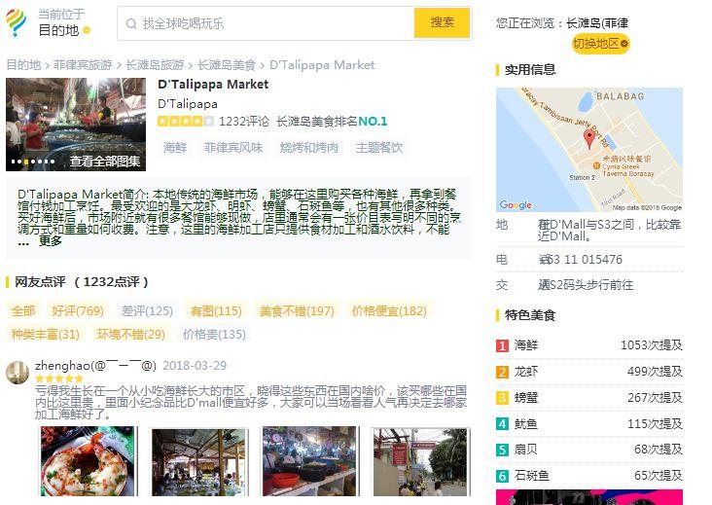This screenshot has width=712, height=505.
Task: Click zhenghao's five-star review rating
Action: point(59,379)
